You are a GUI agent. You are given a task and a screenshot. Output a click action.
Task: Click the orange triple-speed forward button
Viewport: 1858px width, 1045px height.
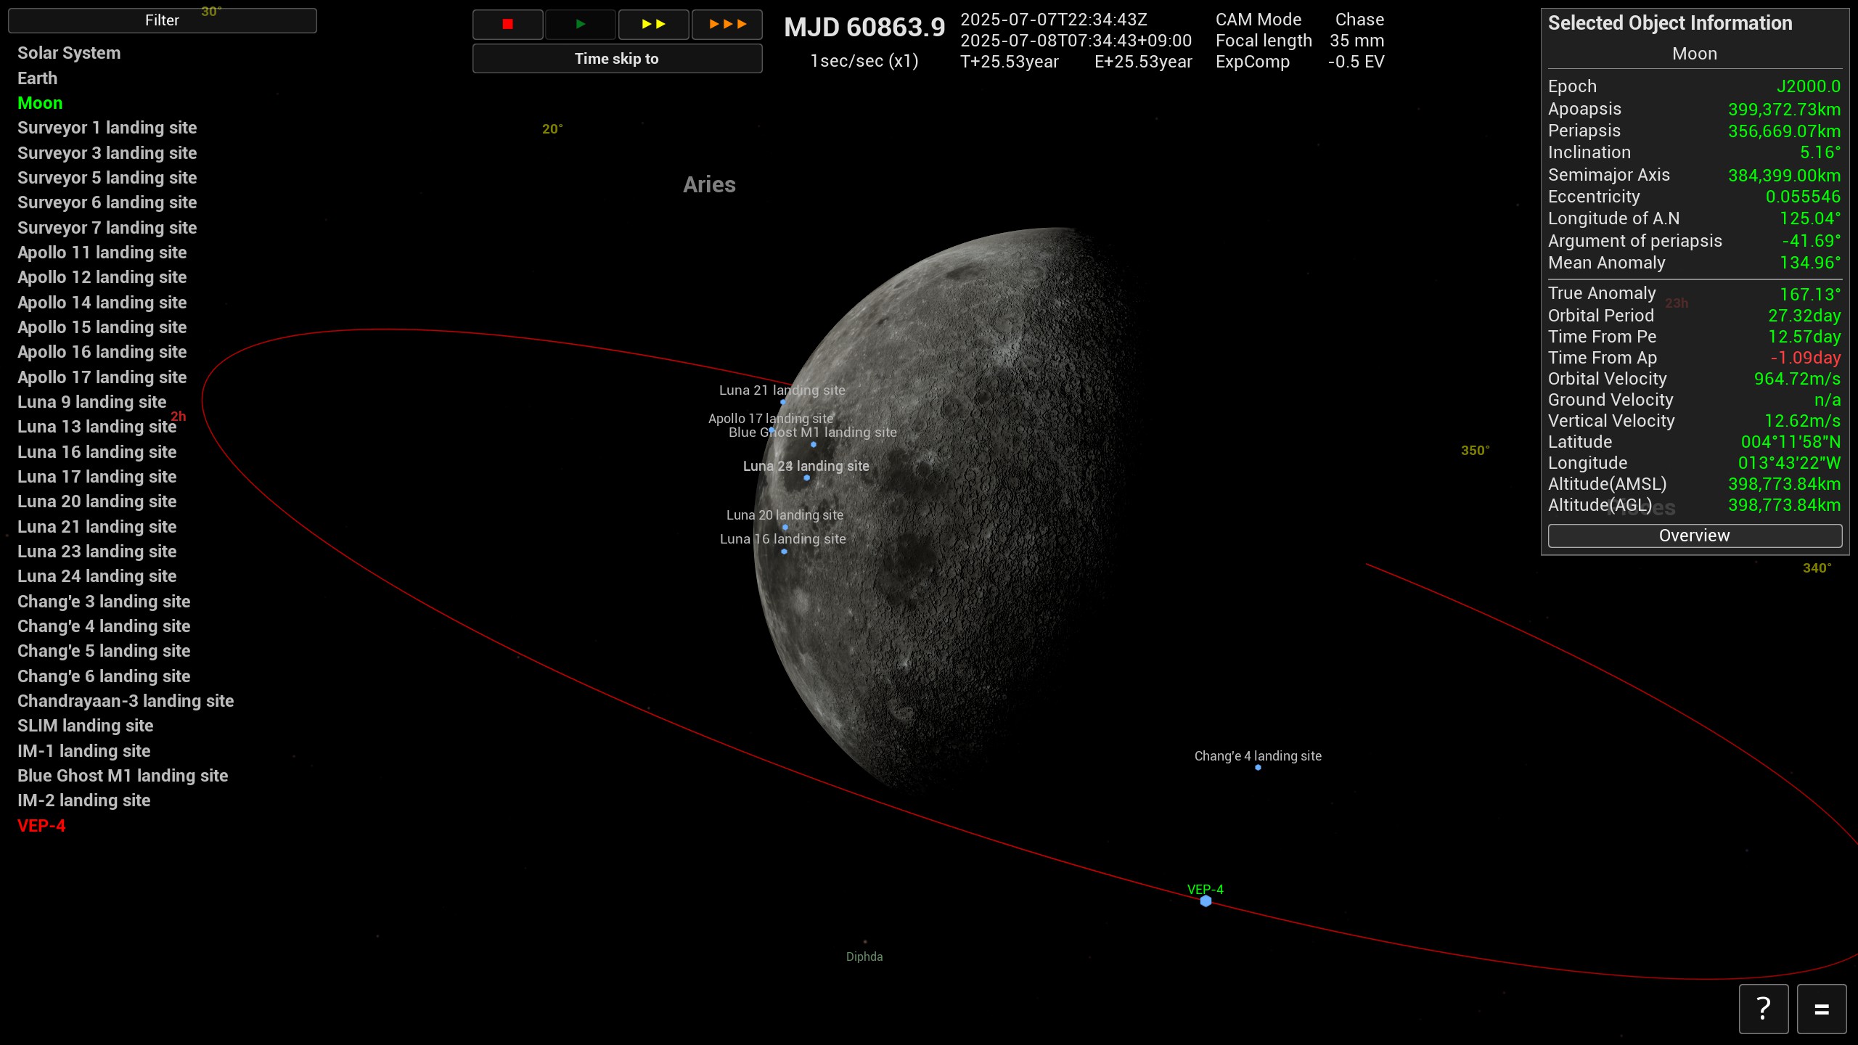727,25
